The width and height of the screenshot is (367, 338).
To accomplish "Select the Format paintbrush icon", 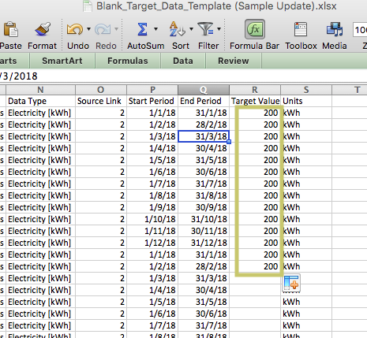I will pos(43,29).
